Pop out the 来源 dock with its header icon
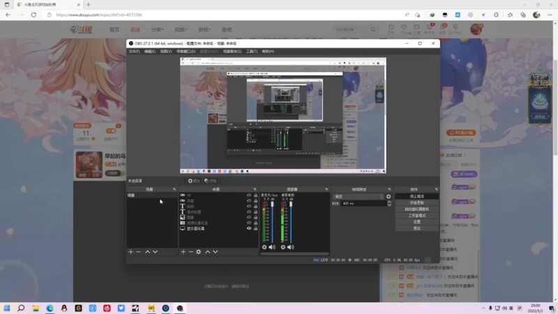Viewport: 558px width, 314px height. (x=255, y=189)
